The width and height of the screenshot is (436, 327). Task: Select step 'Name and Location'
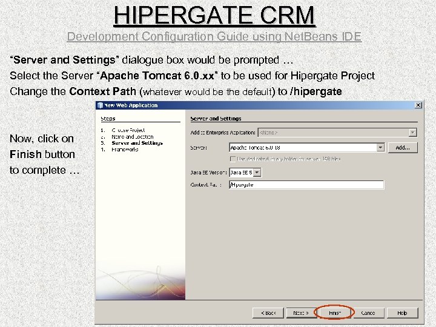tap(133, 137)
